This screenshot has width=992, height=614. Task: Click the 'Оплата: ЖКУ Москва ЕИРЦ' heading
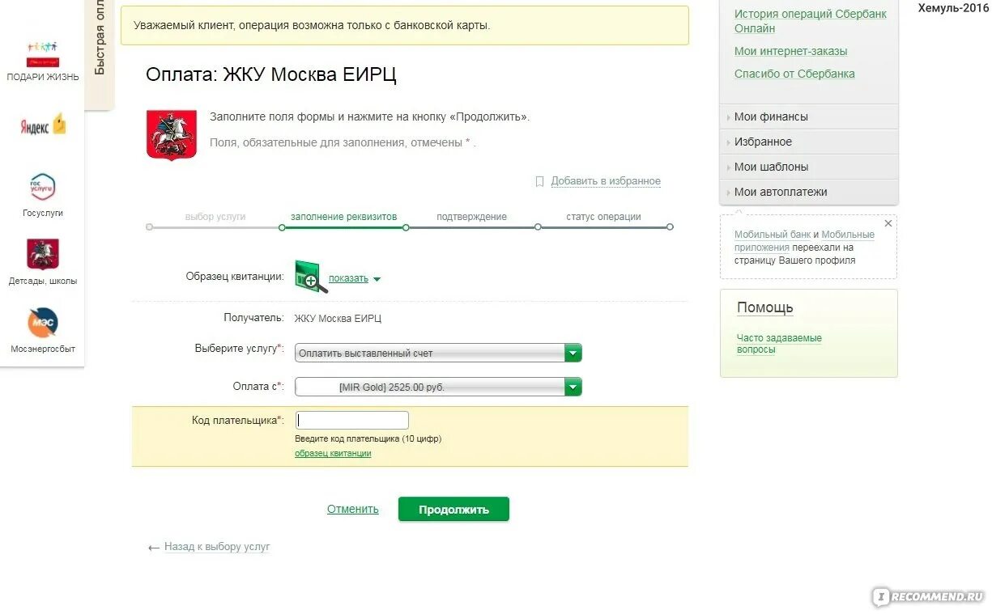coord(271,75)
